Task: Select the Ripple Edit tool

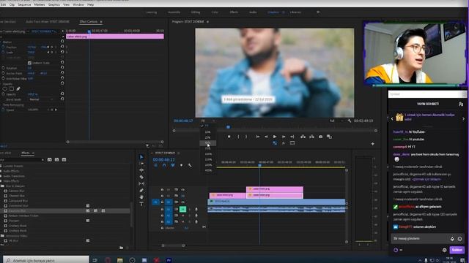Action: pos(141,170)
